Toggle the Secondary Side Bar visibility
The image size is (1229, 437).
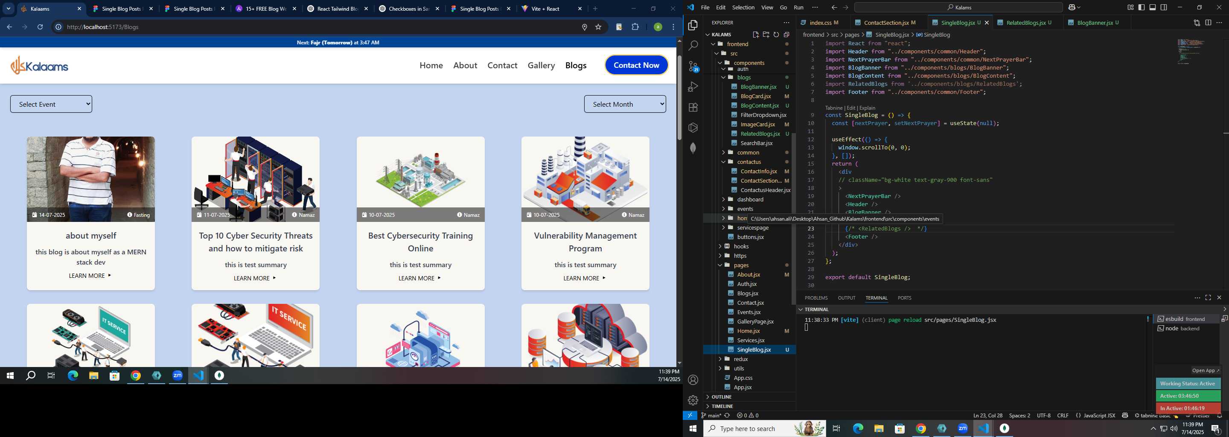[x=1164, y=7]
